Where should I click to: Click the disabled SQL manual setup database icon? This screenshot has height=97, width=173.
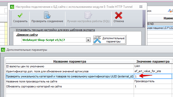point(88,15)
